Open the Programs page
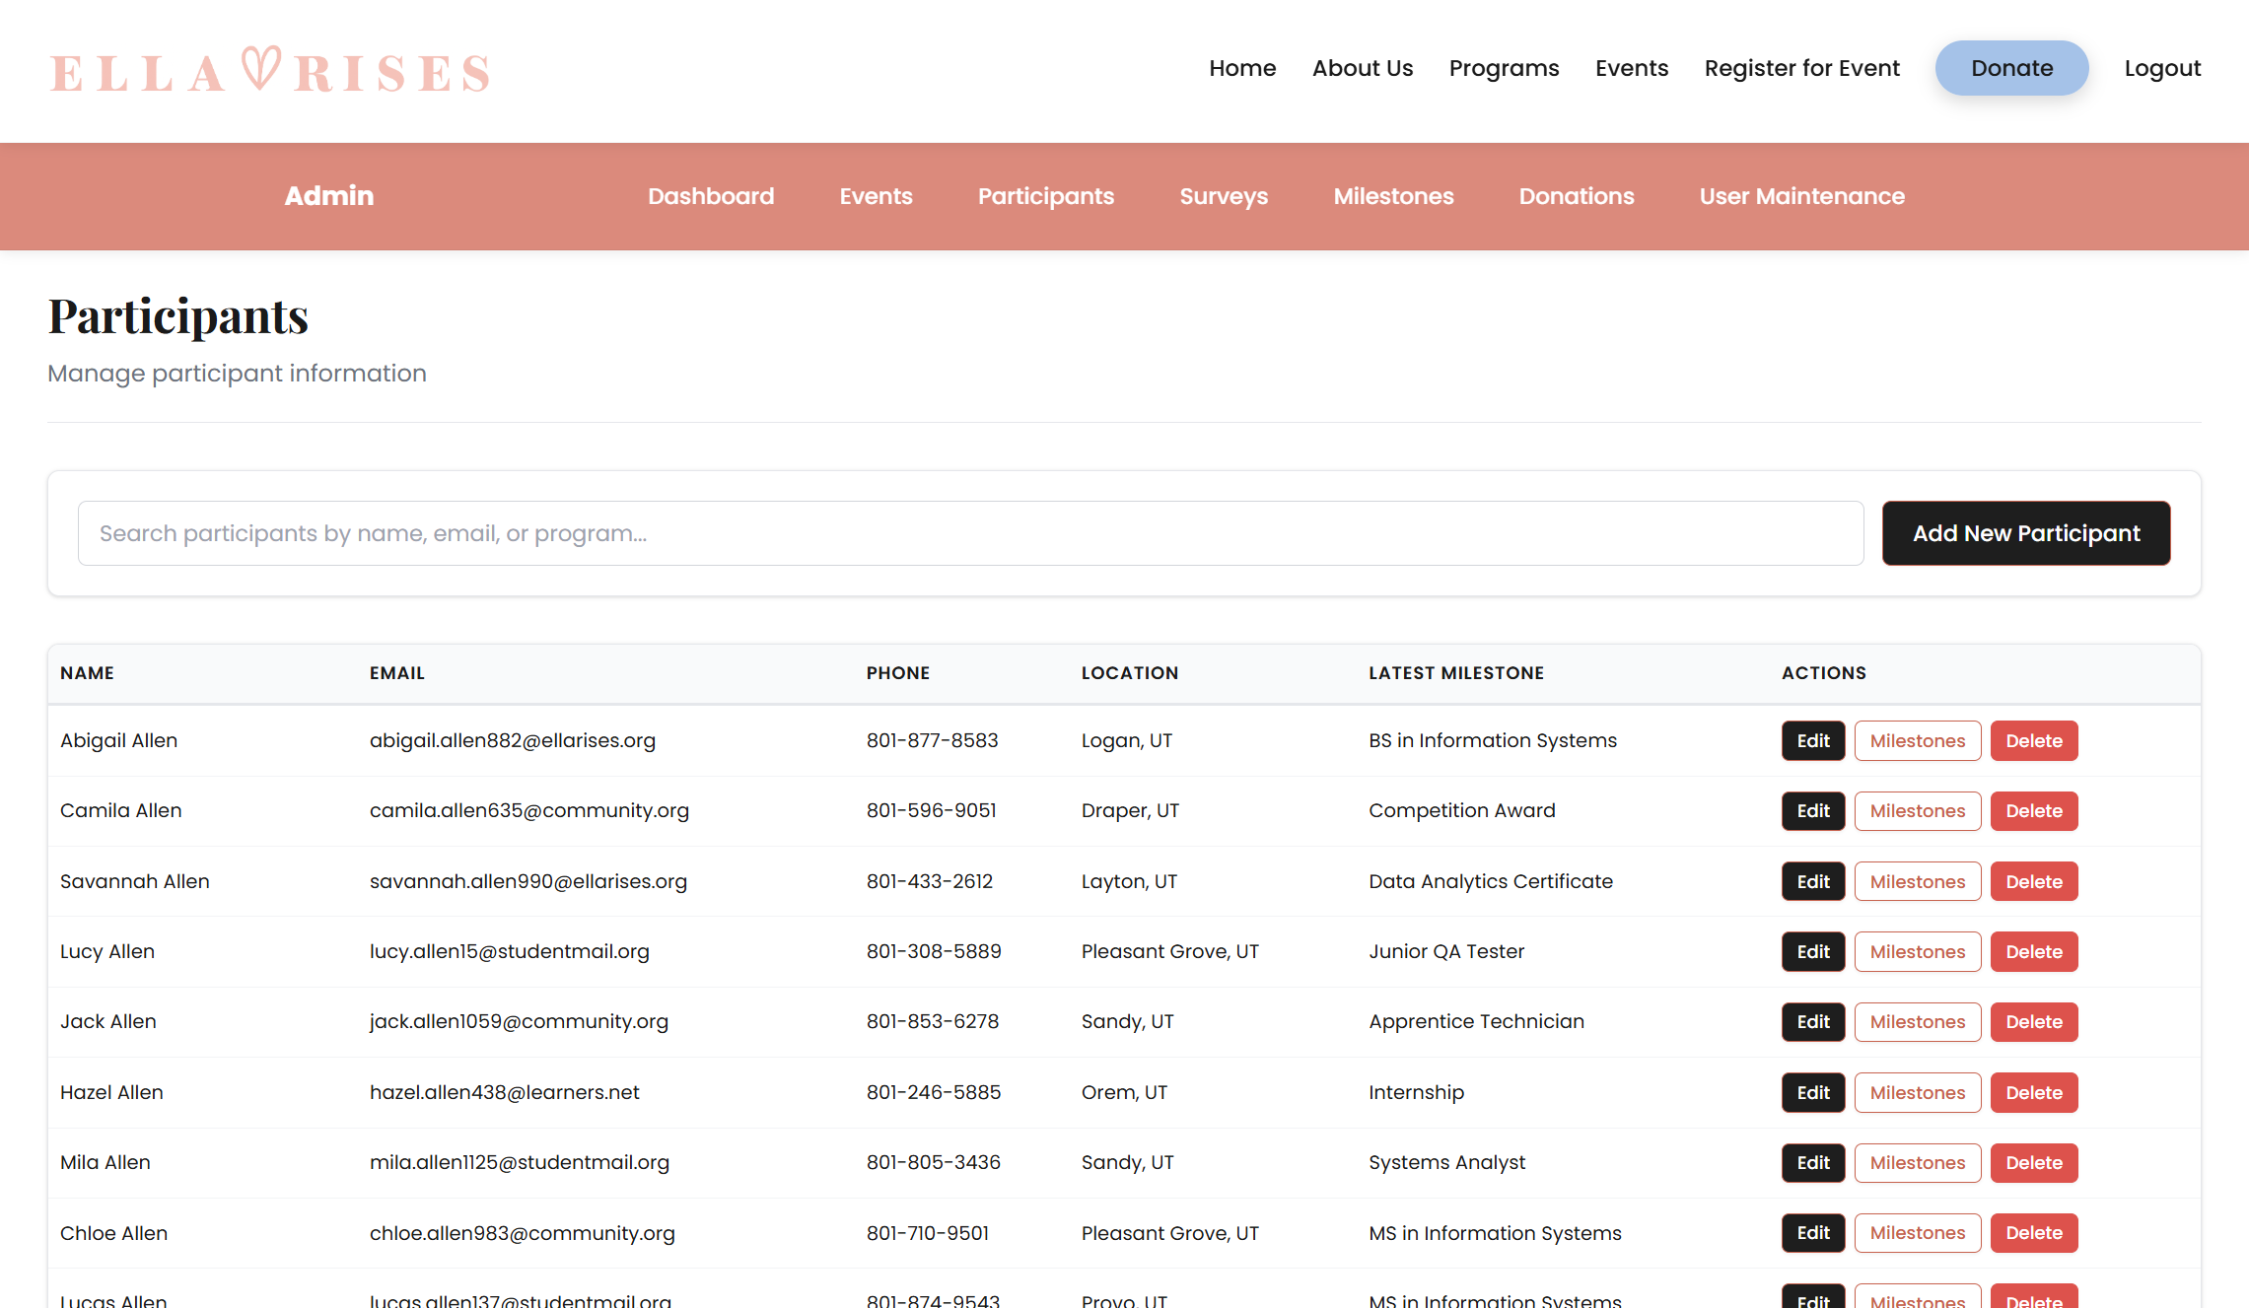Viewport: 2249px width, 1308px height. point(1504,68)
